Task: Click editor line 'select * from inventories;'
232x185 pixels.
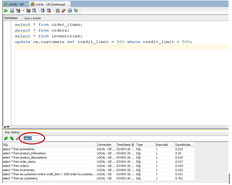Action: [49, 36]
